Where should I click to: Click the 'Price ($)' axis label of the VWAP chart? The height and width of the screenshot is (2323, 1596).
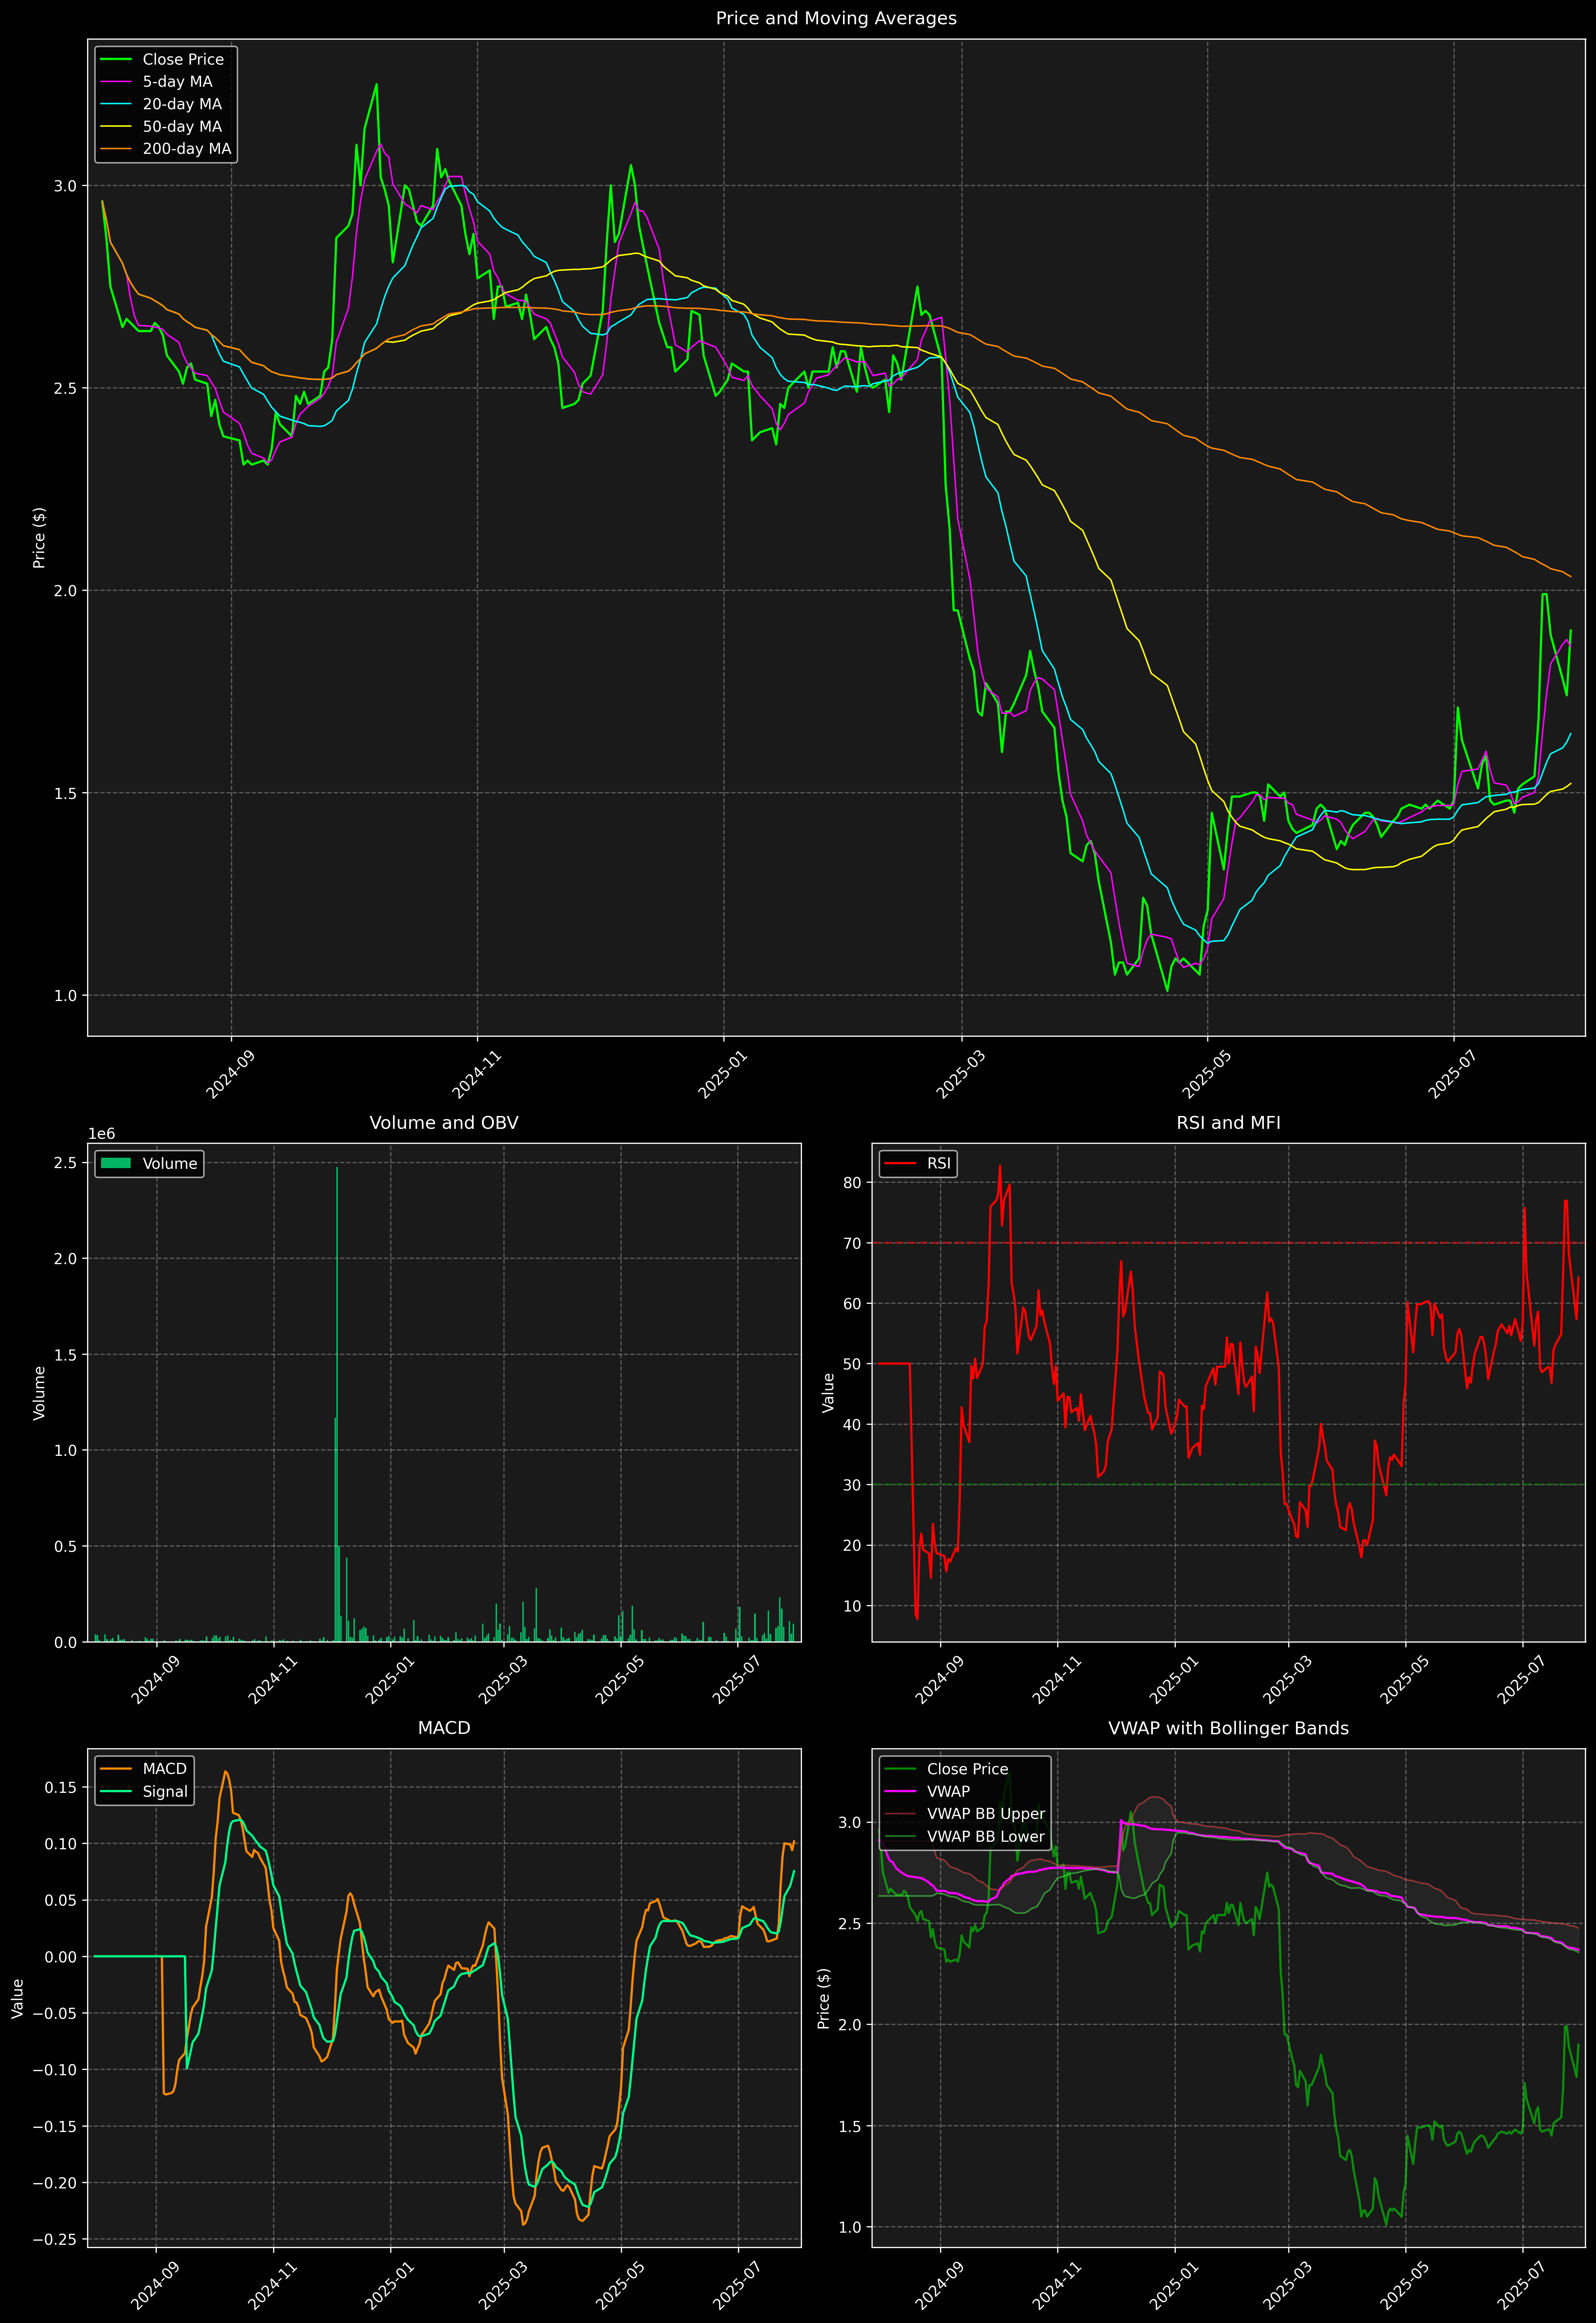coord(824,1998)
